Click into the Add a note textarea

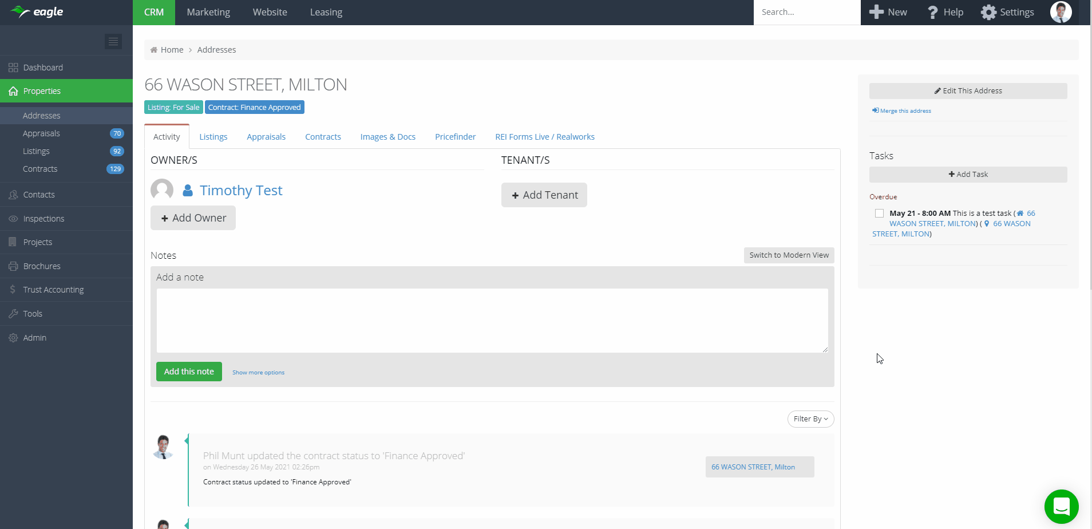click(x=492, y=321)
